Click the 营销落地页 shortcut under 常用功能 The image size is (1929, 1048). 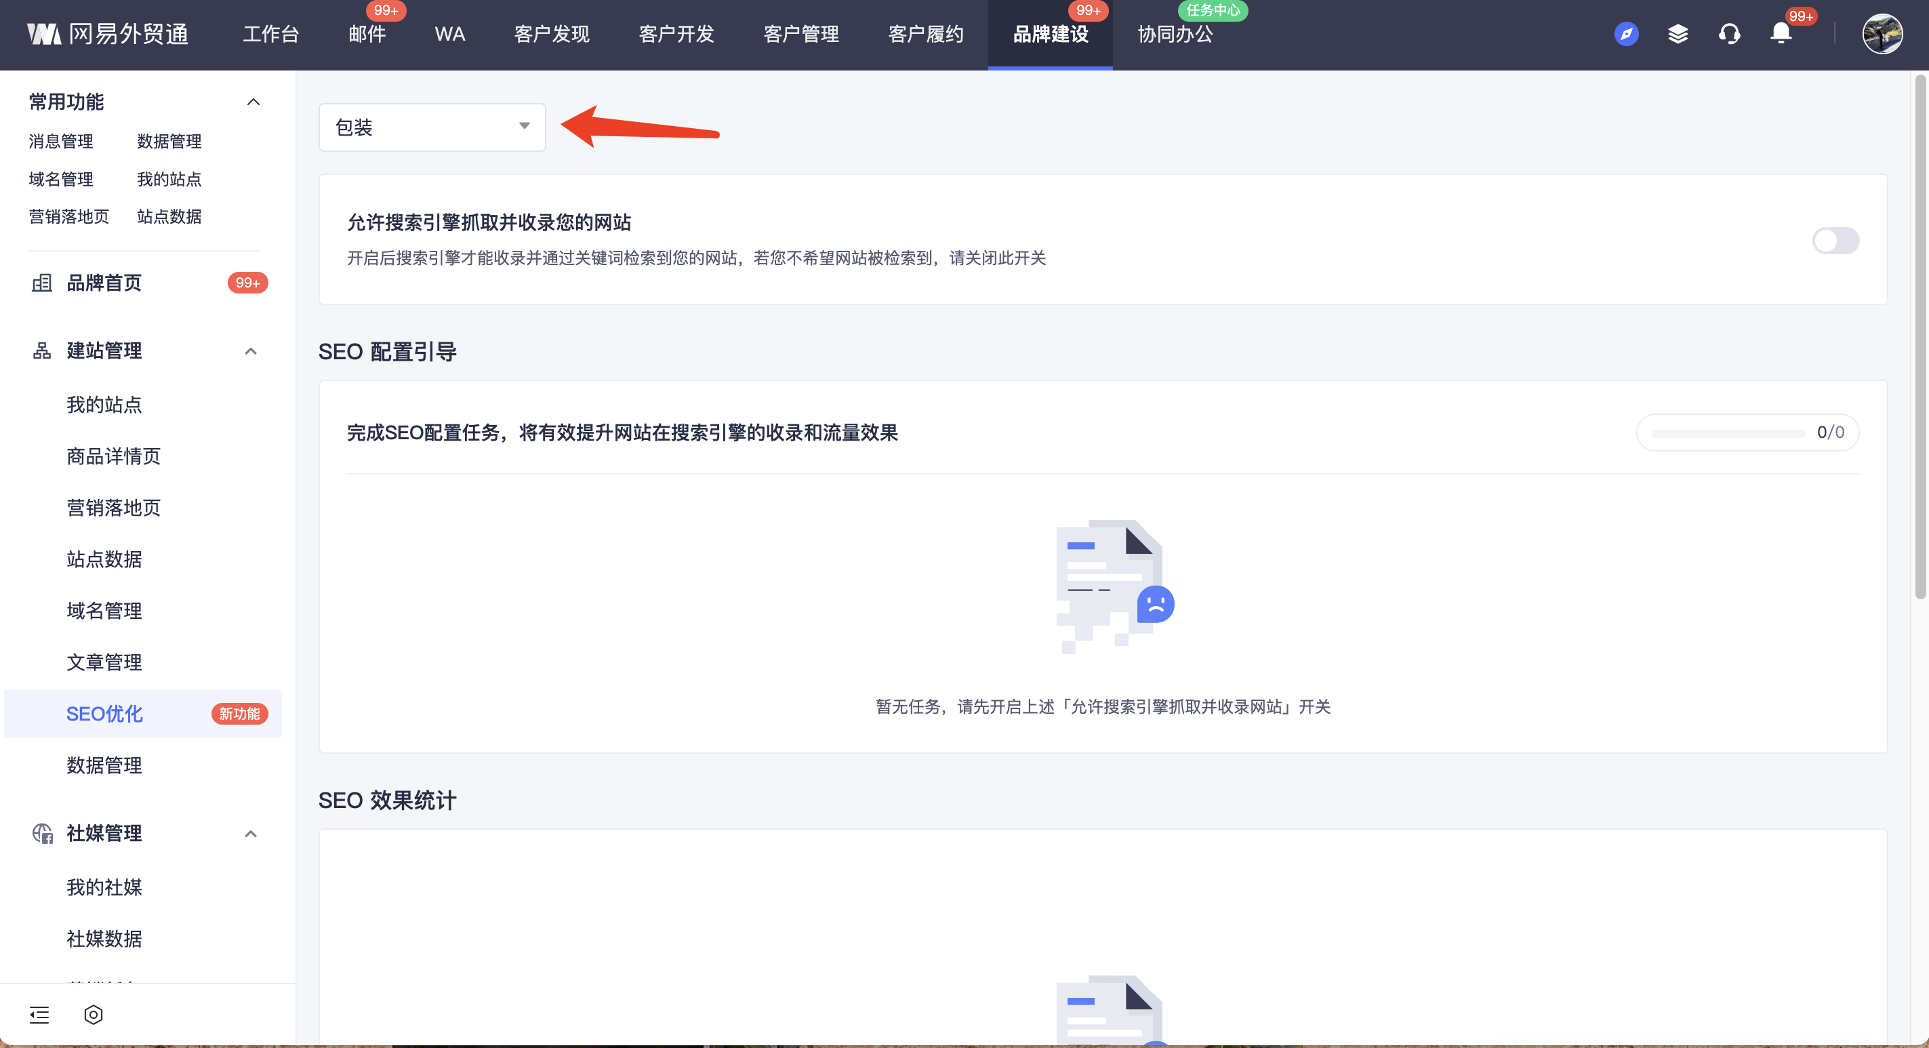[x=69, y=216]
